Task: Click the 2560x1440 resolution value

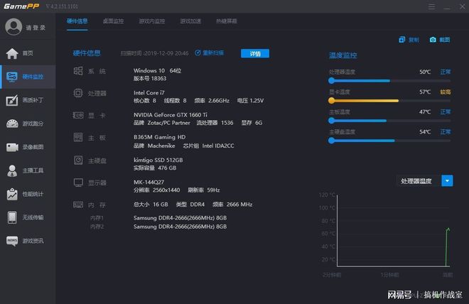Action: coord(166,190)
